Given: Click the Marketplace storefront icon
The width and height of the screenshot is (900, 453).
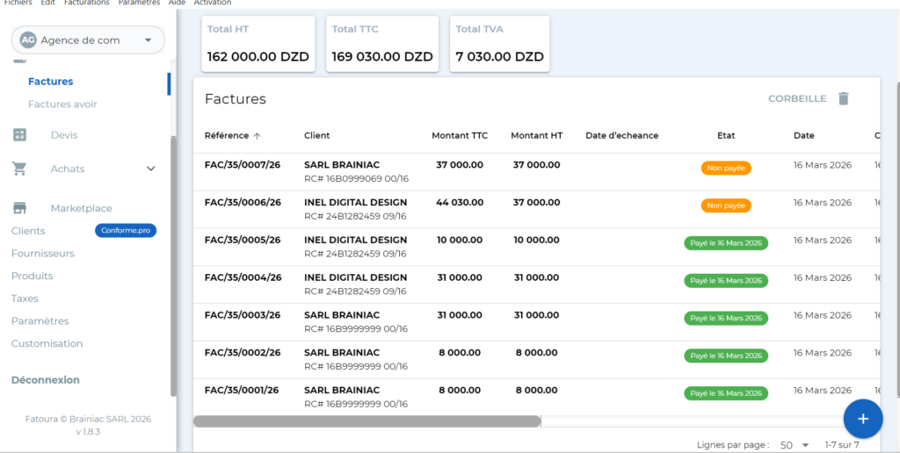Looking at the screenshot, I should 19,208.
